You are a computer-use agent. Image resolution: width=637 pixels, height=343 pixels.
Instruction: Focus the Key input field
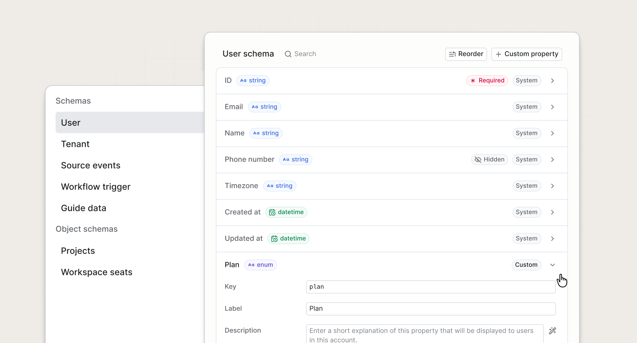click(x=431, y=287)
